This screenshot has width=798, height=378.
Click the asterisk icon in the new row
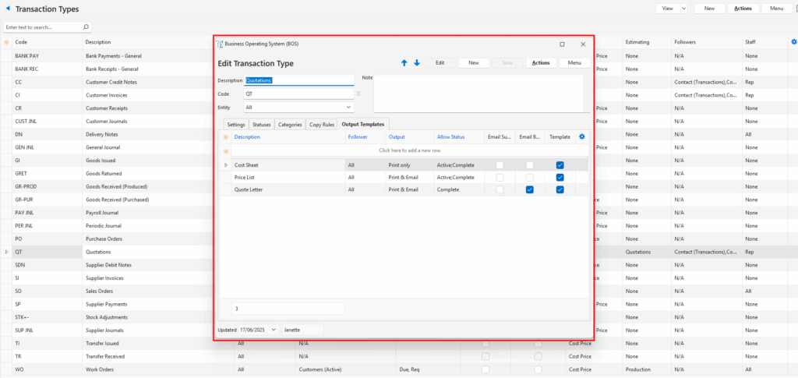point(226,151)
